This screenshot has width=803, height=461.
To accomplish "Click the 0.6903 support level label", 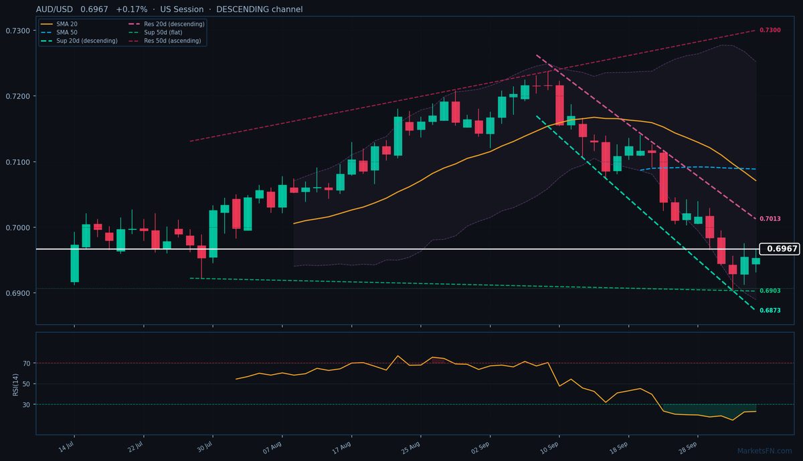I will click(770, 291).
